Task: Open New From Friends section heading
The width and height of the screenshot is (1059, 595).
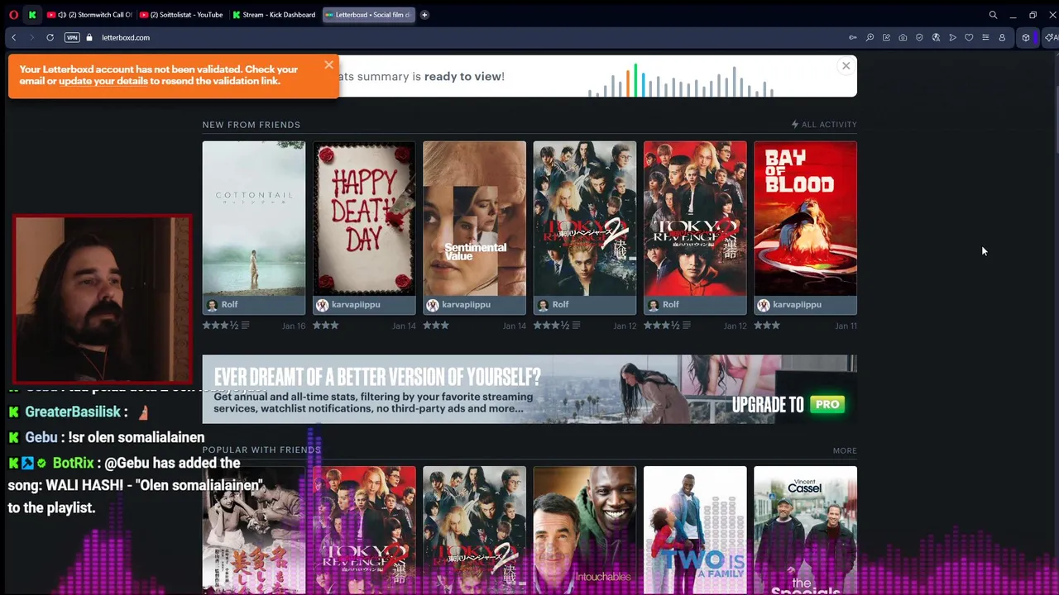Action: [x=252, y=125]
